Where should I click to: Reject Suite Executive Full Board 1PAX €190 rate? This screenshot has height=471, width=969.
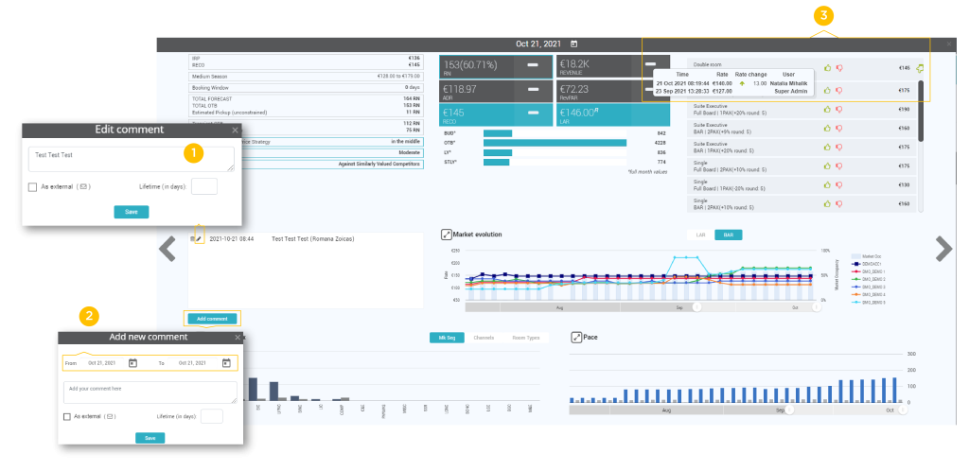pyautogui.click(x=839, y=110)
